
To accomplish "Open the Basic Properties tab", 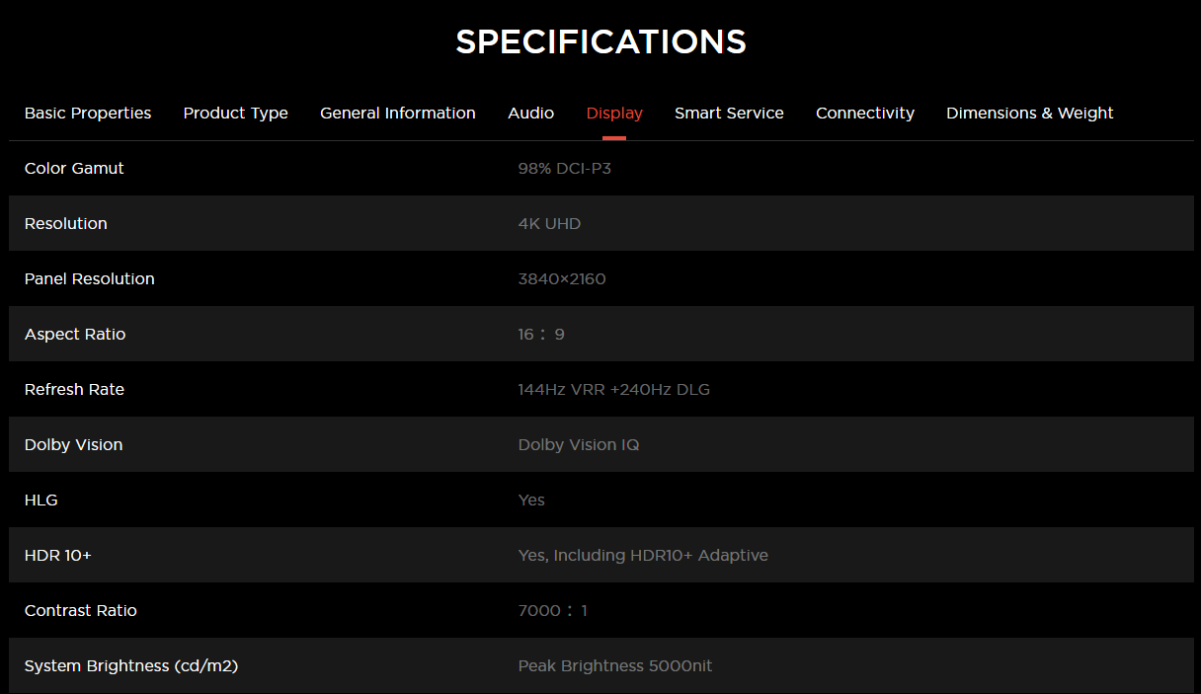I will [x=88, y=114].
